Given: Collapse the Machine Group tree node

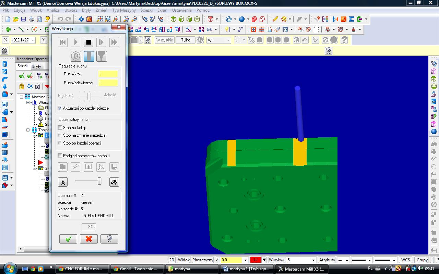Looking at the screenshot, I should (22, 97).
